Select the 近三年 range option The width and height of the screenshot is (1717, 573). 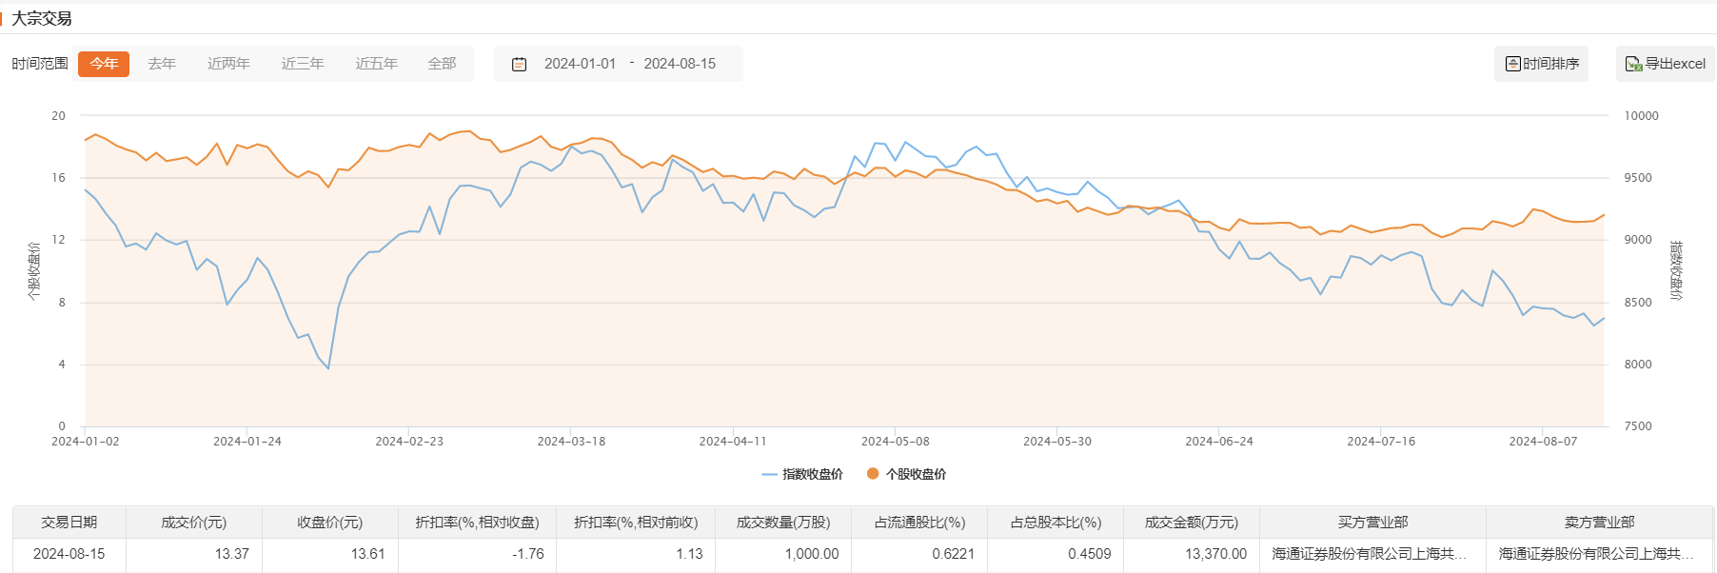tap(303, 64)
